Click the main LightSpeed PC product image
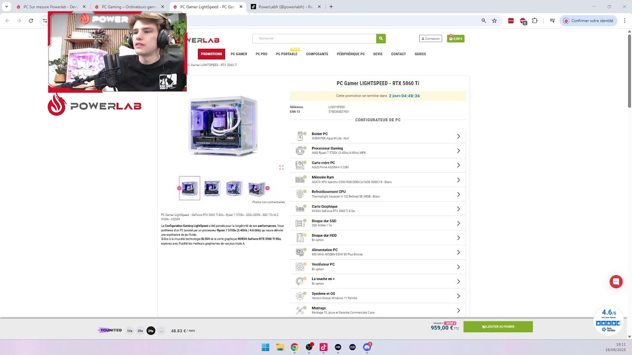 coord(224,126)
